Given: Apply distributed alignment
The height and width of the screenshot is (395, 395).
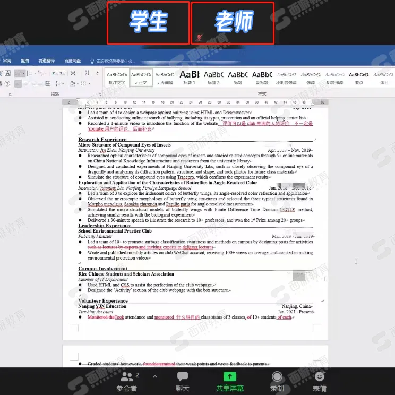Looking at the screenshot, I should 48,83.
